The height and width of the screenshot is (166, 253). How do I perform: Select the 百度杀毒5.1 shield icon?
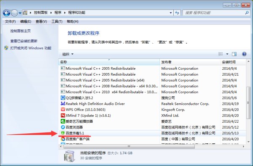tap(63, 133)
